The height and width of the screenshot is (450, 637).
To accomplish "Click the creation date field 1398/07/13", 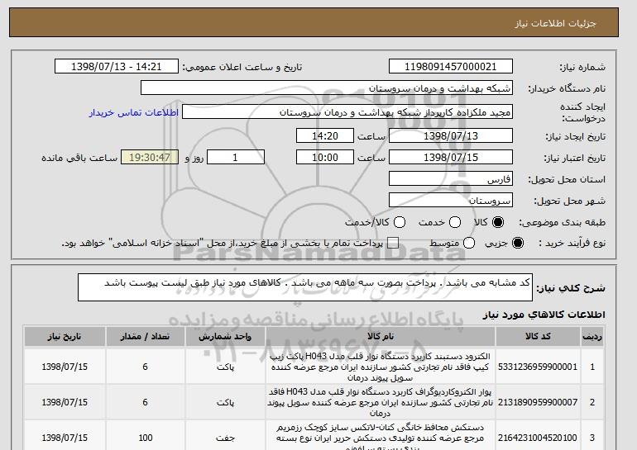I will (451, 135).
